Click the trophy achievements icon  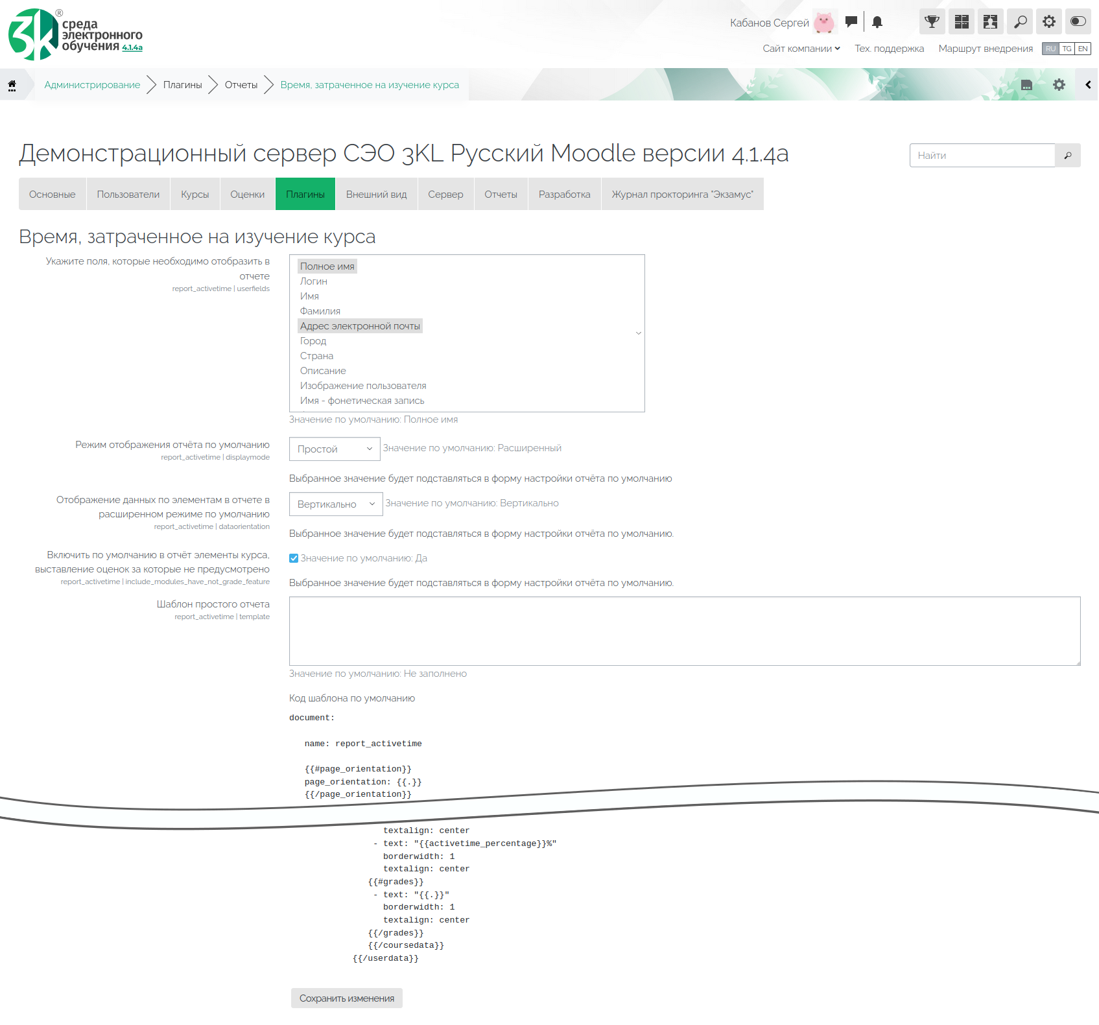932,22
